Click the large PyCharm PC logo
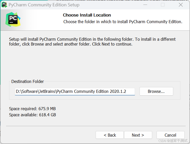 point(13,19)
